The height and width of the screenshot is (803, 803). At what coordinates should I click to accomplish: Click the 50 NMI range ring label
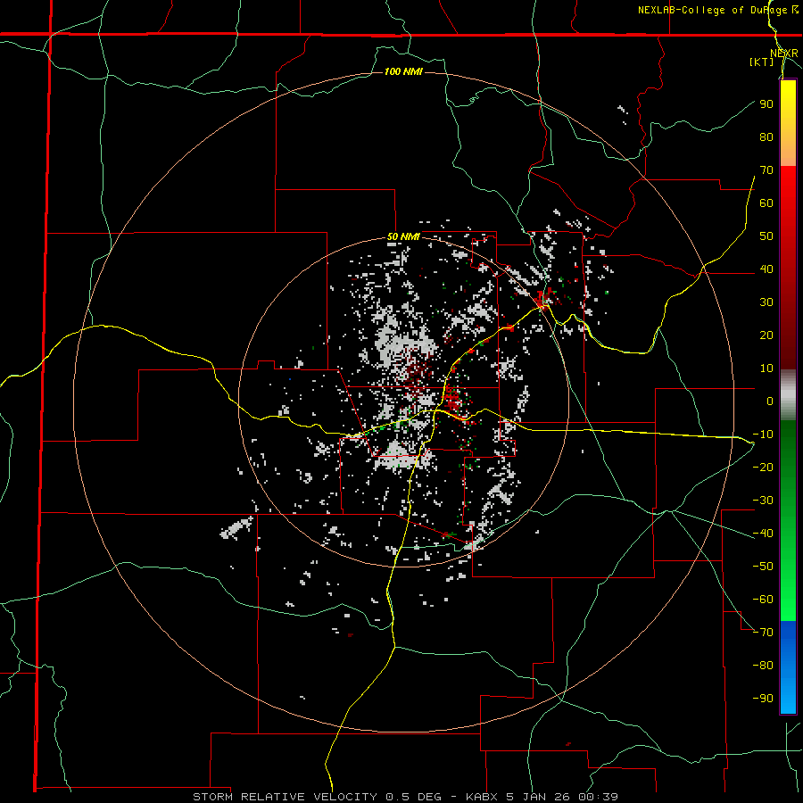point(403,236)
